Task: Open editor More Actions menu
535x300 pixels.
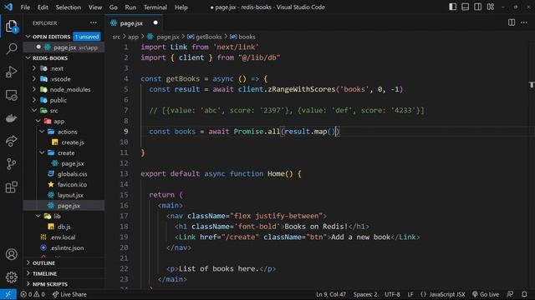Action: click(524, 22)
